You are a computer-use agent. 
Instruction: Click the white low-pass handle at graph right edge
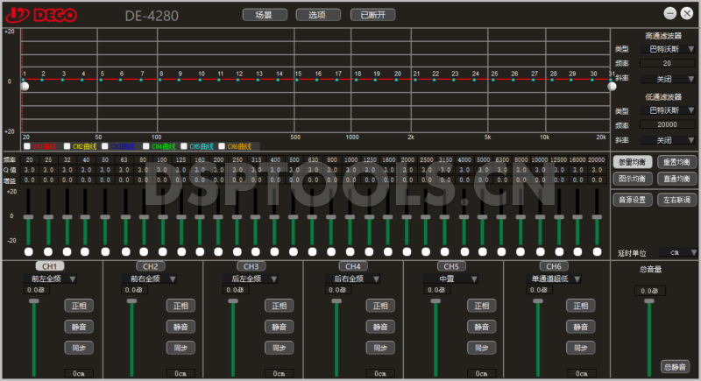[612, 86]
